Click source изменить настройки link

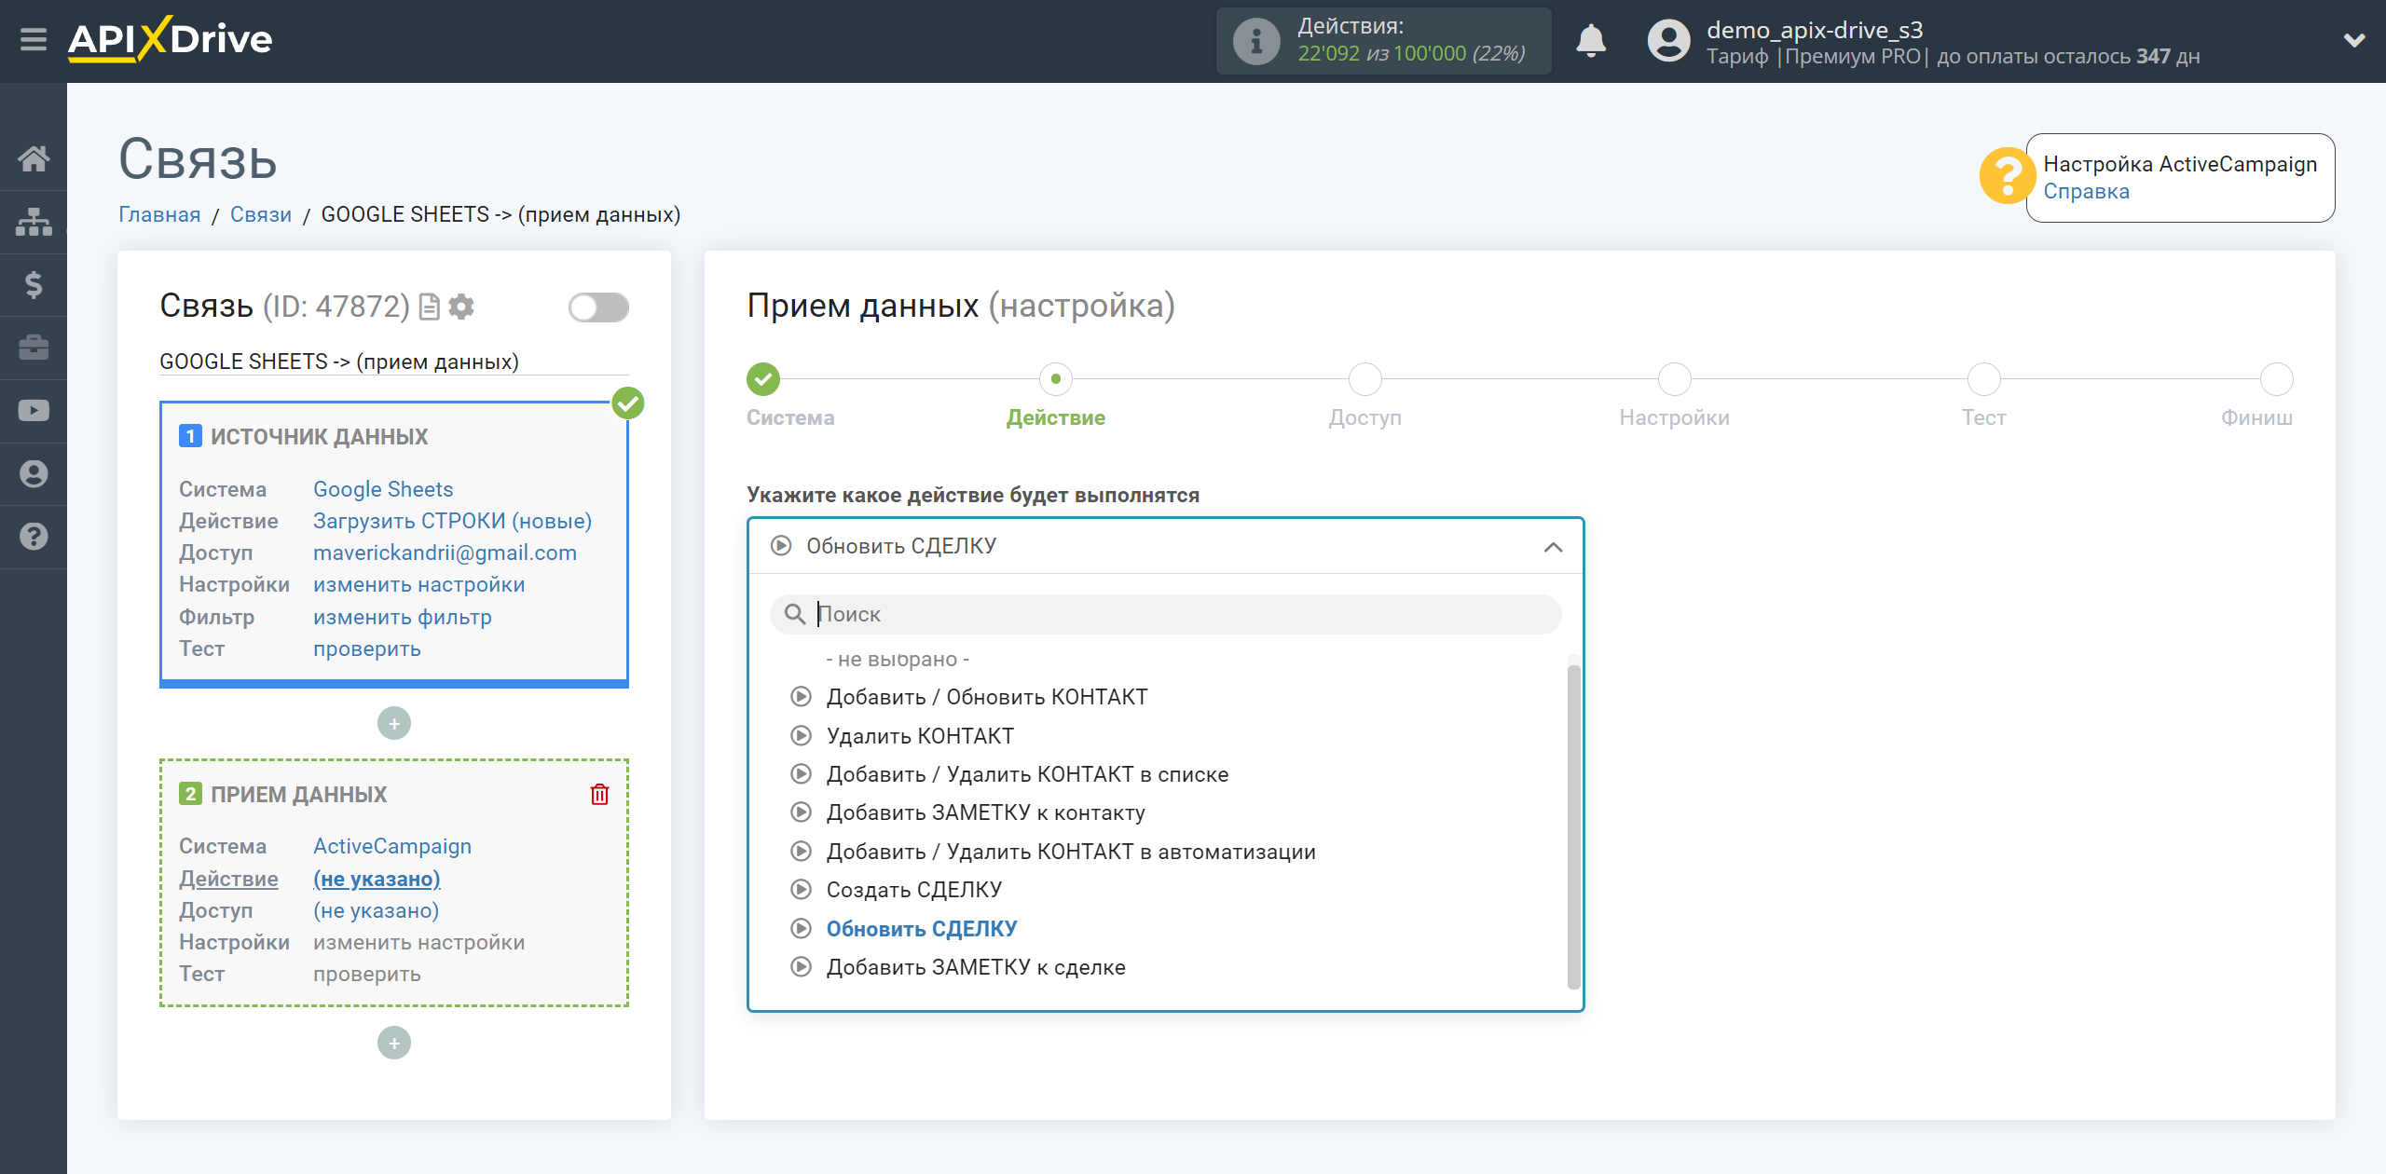(418, 584)
